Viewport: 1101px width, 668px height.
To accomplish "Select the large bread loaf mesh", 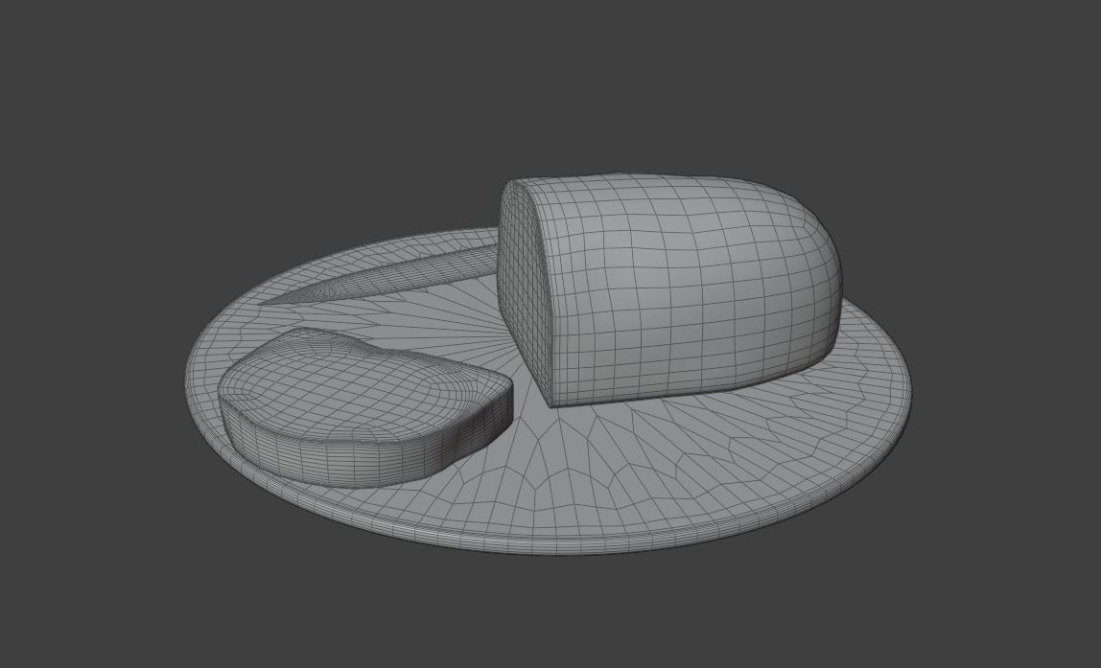I will [x=668, y=289].
